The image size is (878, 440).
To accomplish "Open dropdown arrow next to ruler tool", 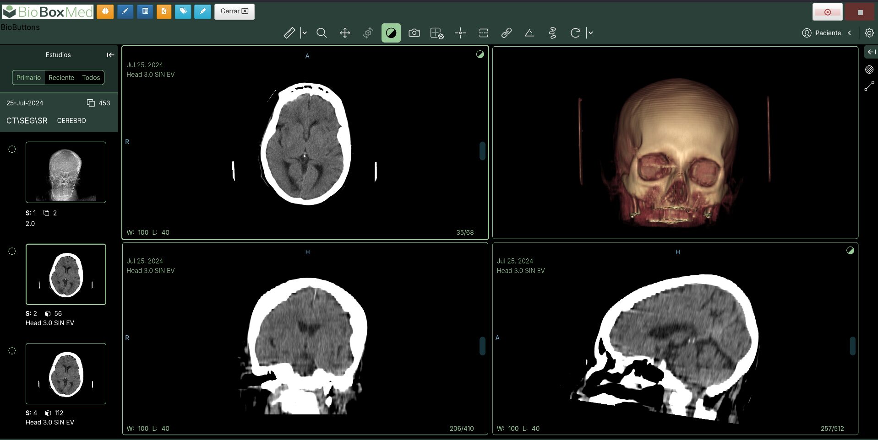I will point(304,33).
